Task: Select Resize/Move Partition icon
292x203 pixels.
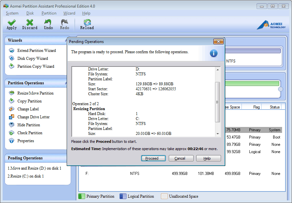Action: coord(12,93)
